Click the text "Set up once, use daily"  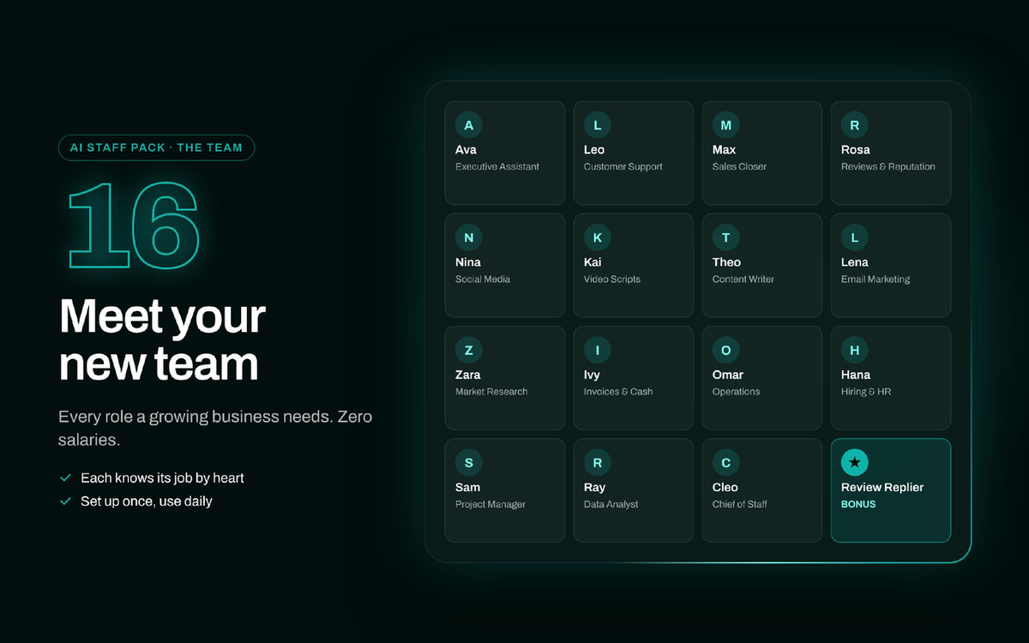[x=147, y=501]
